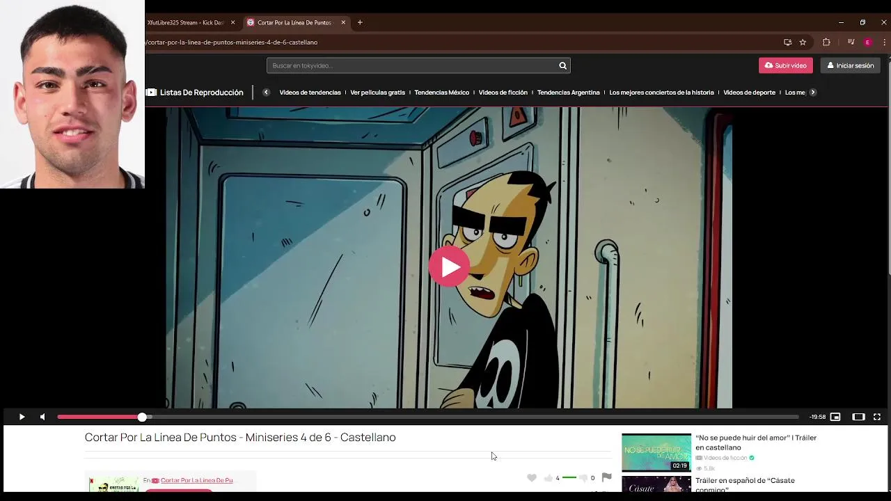Open the media control icon in the toolbar
Screen dimensions: 891x501
[851, 42]
